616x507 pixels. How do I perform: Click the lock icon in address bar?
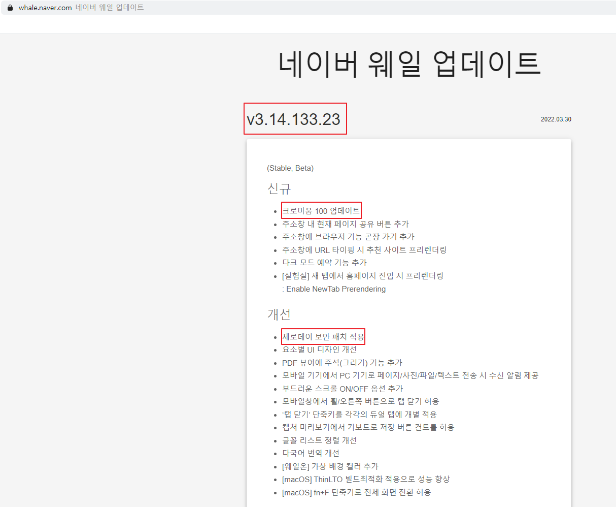pos(10,8)
